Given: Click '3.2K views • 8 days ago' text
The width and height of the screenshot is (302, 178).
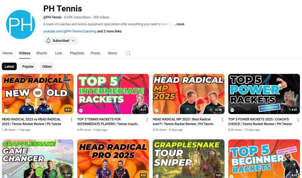Looking at the screenshot, I should (168, 130).
